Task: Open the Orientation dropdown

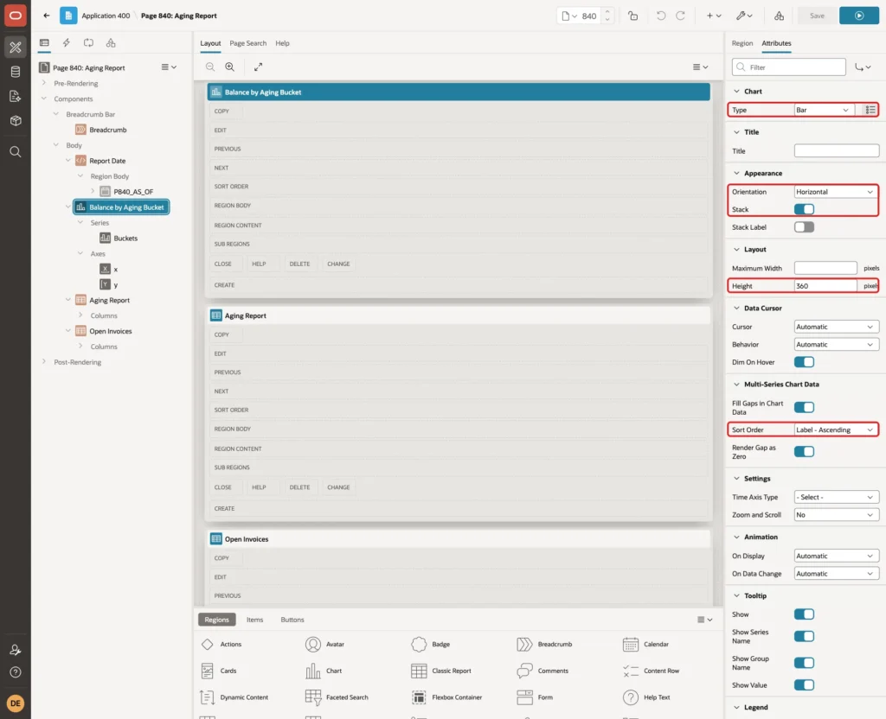Action: tap(836, 192)
